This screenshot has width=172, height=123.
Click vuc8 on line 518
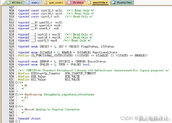click(54, 41)
